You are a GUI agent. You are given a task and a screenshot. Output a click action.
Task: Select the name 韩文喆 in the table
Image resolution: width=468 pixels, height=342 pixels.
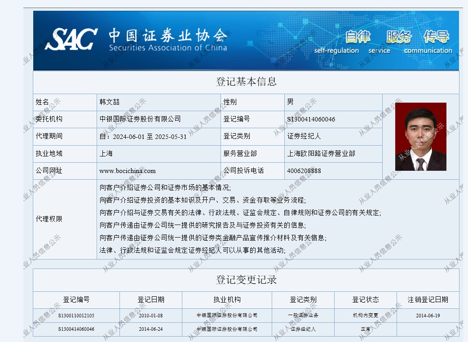click(110, 102)
